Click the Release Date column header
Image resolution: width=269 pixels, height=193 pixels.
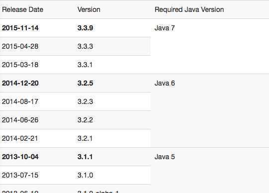click(x=22, y=9)
